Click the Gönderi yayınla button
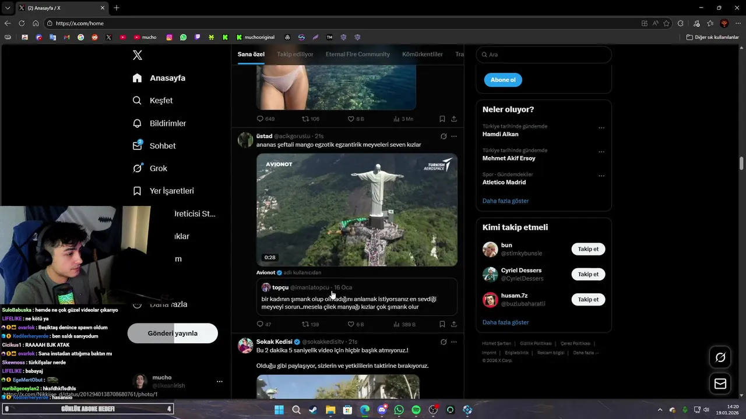 (173, 333)
